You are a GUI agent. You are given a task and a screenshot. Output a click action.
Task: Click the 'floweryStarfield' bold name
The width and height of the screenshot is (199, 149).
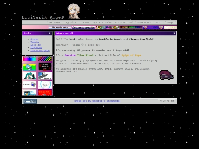pos(141,39)
